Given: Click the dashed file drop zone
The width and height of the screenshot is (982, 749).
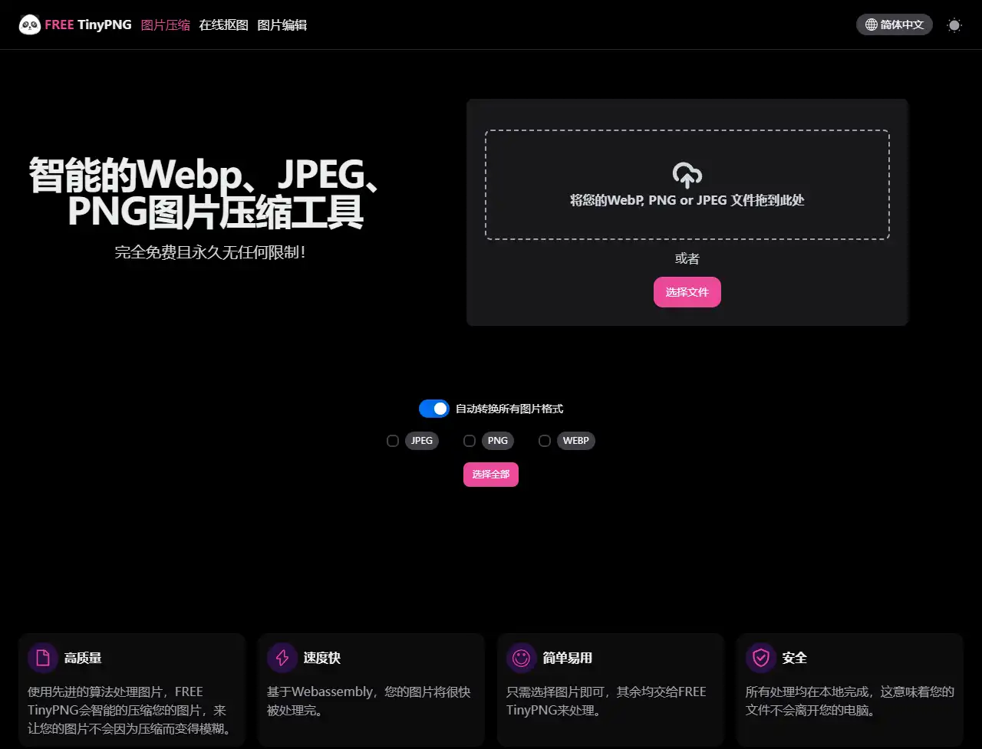Looking at the screenshot, I should (x=687, y=222).
